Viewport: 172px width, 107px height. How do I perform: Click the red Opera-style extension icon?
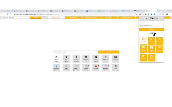point(140,14)
